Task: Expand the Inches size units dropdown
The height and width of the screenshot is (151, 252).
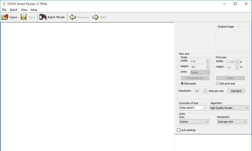Action: [x=194, y=122]
